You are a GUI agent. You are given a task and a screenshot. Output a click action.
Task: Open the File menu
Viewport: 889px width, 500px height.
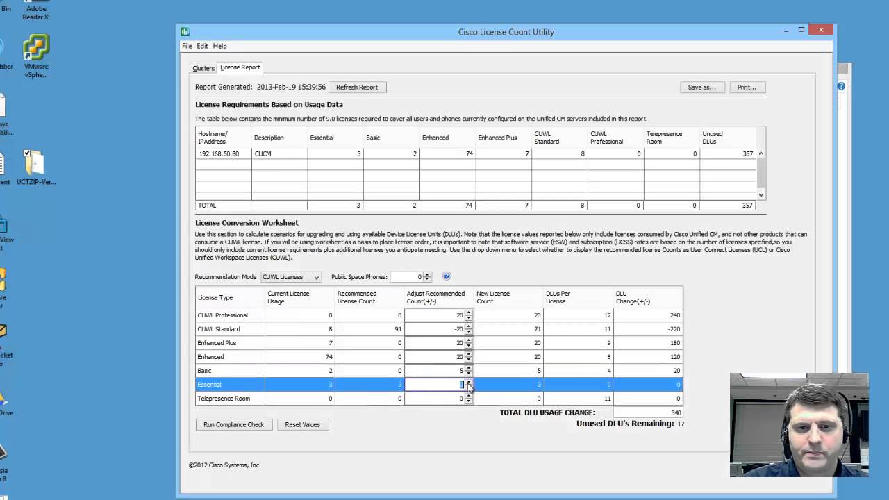(187, 46)
